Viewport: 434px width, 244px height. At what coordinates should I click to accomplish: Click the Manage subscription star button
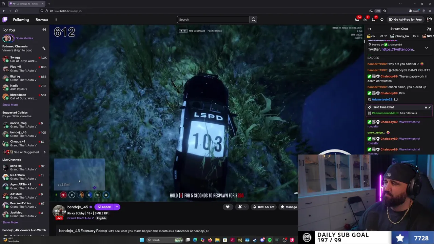click(288, 207)
